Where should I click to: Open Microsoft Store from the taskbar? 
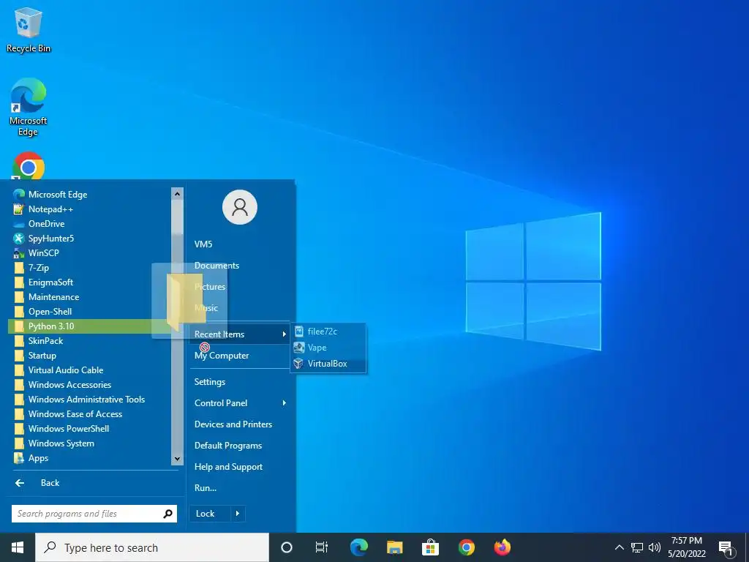tap(430, 547)
